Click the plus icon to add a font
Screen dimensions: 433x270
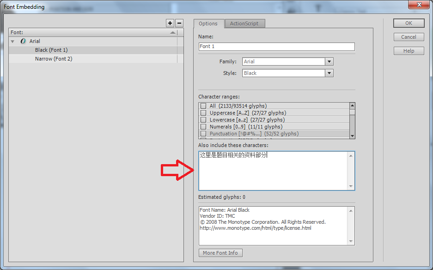coord(170,23)
